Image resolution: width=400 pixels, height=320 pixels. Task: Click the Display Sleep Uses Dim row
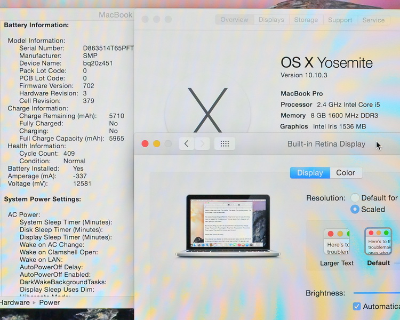[x=57, y=290]
